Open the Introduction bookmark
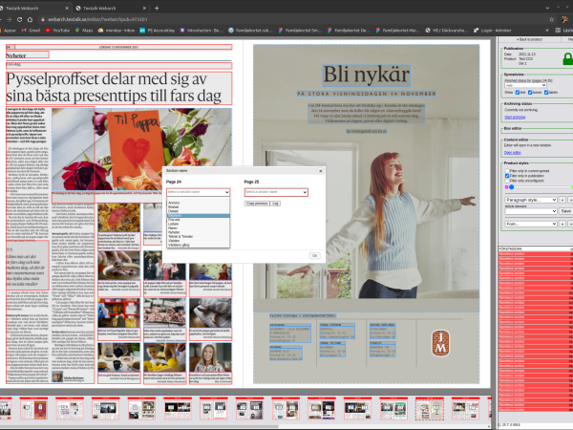This screenshot has width=573, height=430. [x=202, y=31]
